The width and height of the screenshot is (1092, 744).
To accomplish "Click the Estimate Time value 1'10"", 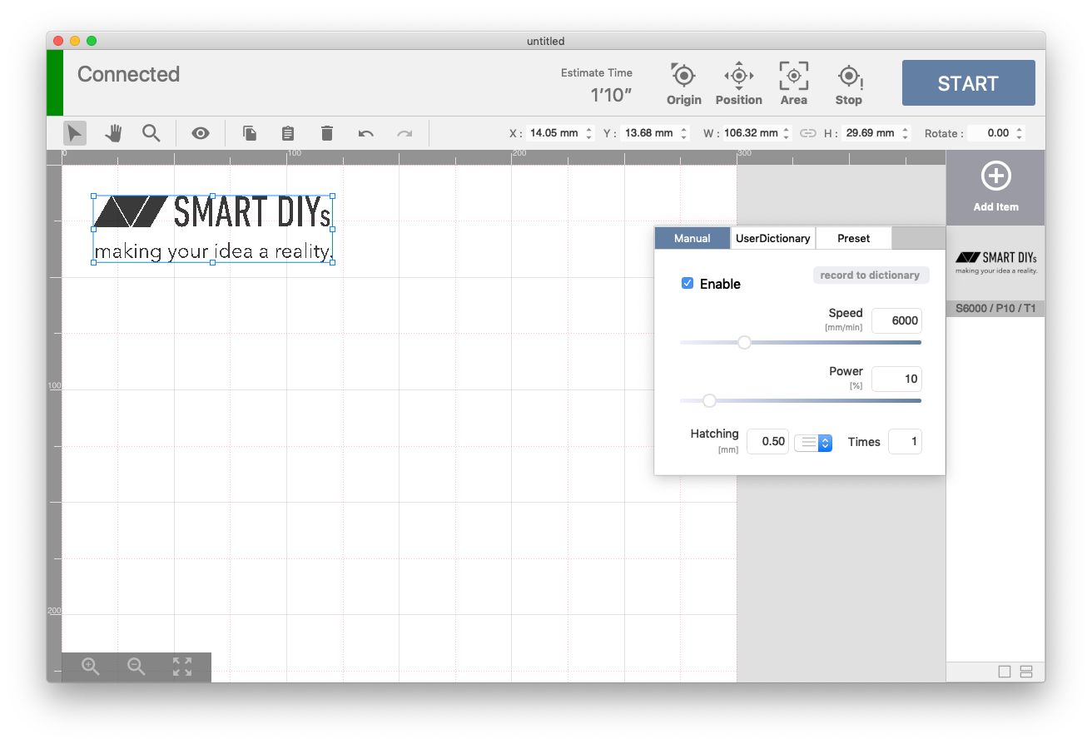I will (611, 95).
